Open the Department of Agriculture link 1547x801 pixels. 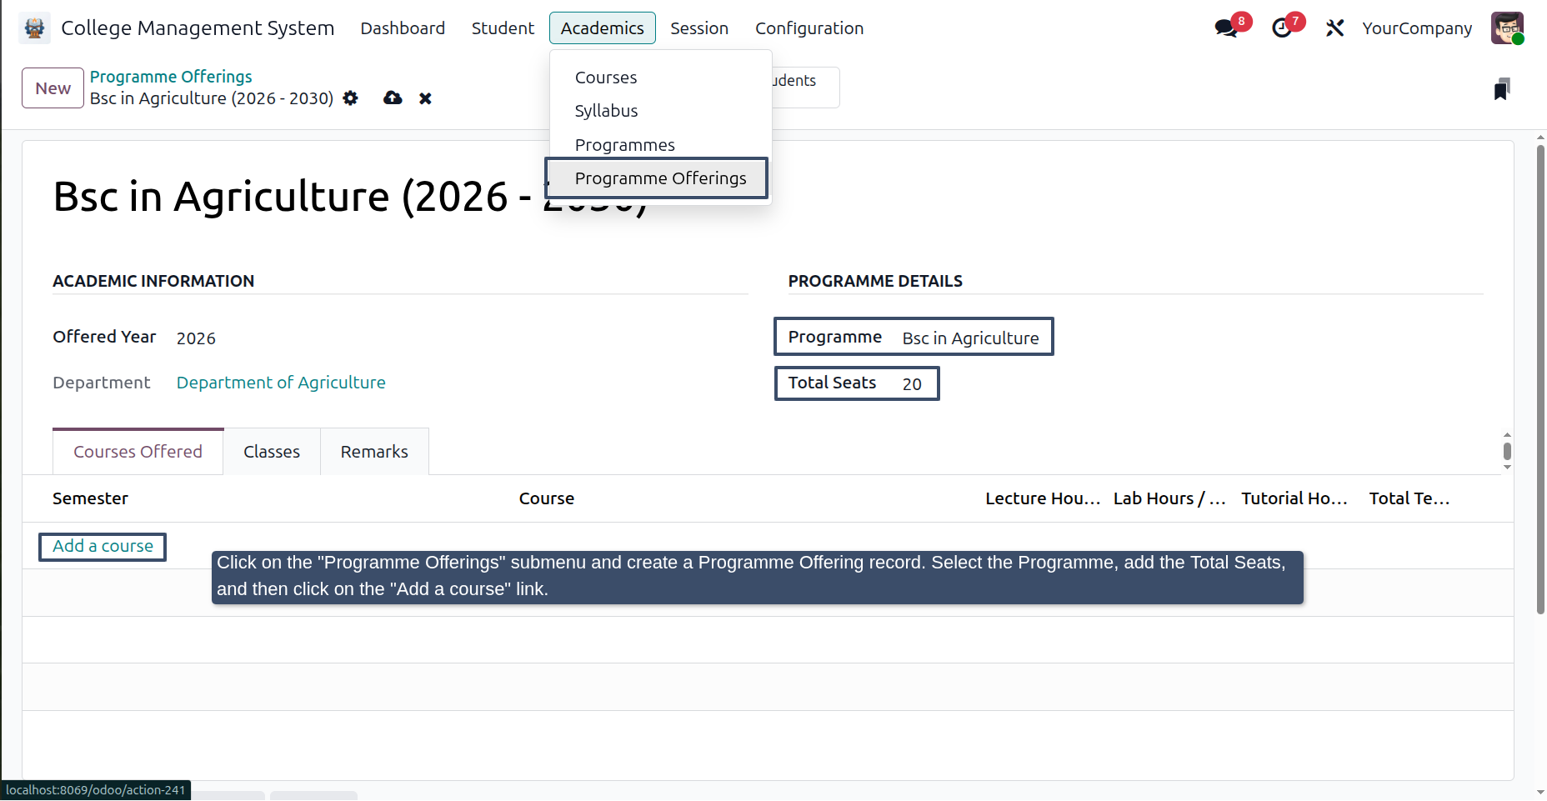click(281, 383)
